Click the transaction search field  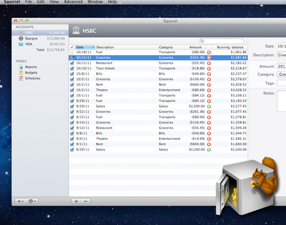coord(222,41)
